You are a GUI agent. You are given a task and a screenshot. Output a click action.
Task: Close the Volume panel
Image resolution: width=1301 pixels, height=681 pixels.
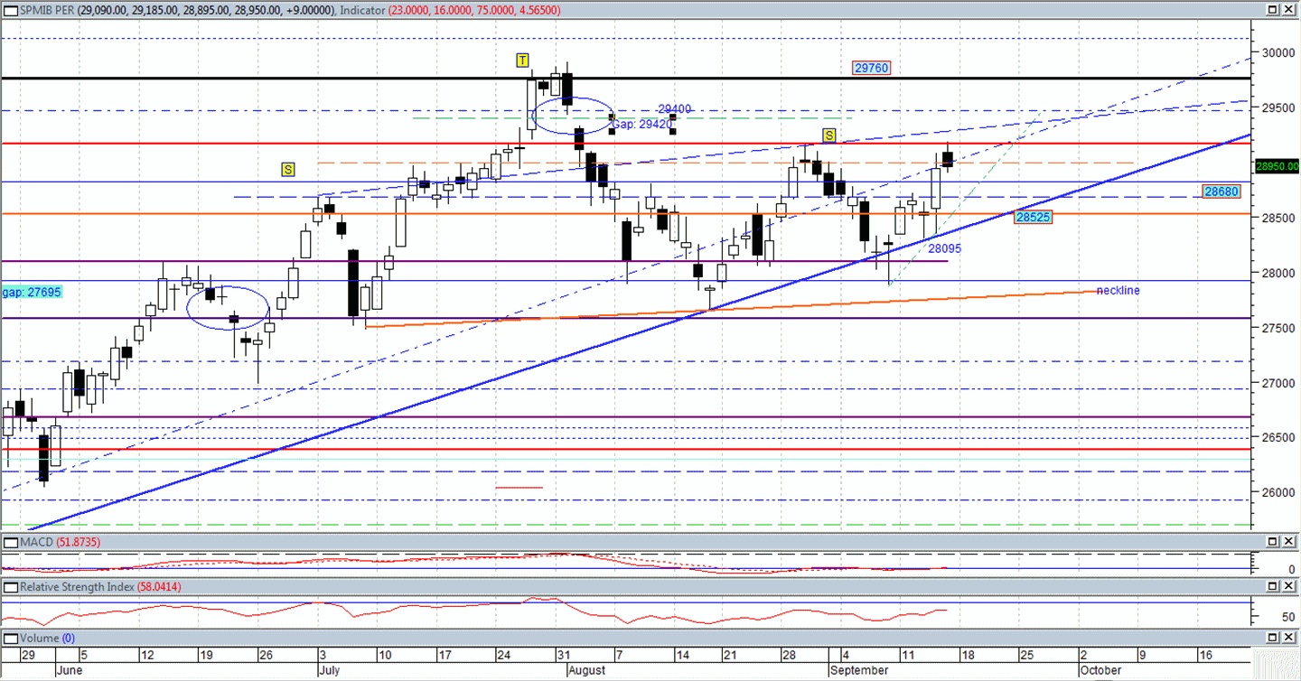[1290, 638]
